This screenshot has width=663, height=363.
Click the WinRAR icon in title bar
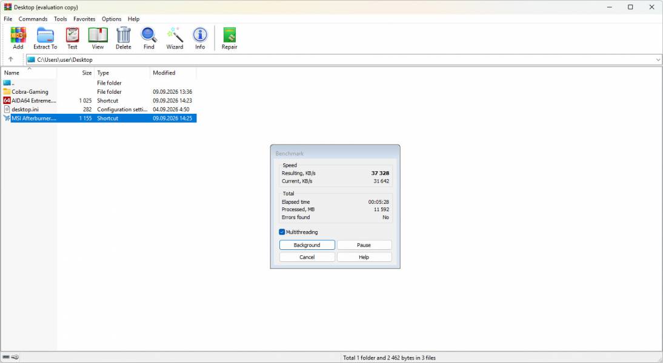click(x=8, y=7)
